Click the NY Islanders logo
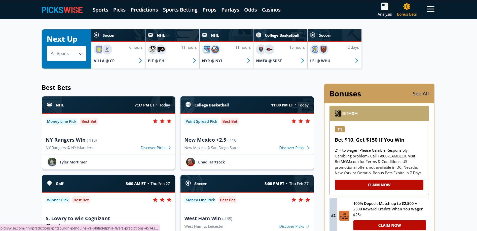Screen dimensions: 477x231 point(215,49)
